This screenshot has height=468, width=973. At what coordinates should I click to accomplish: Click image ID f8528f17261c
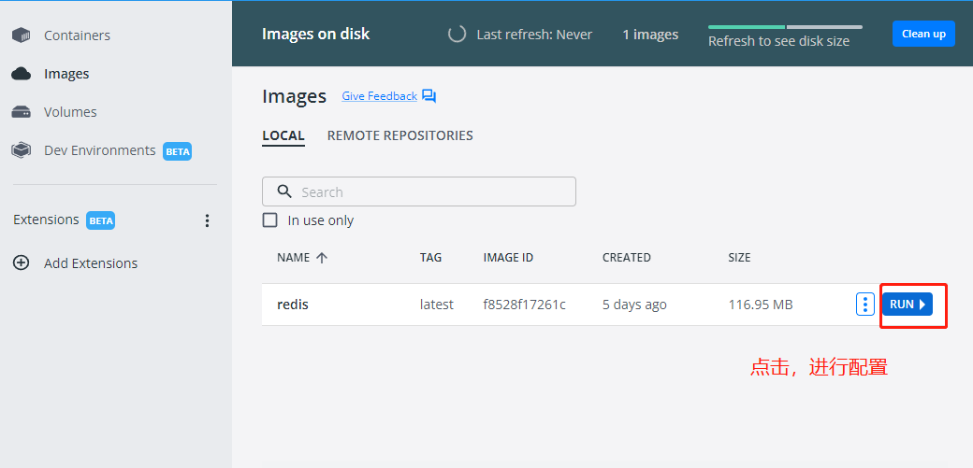(x=524, y=305)
